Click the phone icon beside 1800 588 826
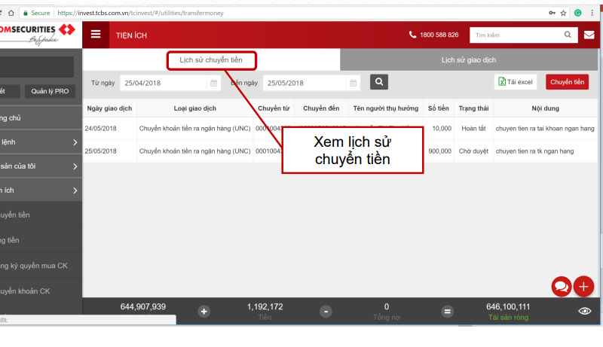Screen dimensions: 603x347 (x=412, y=35)
